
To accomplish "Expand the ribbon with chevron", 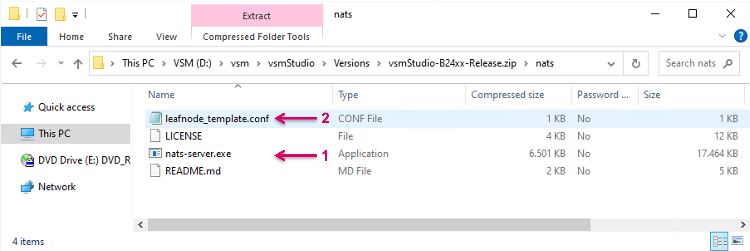I will (722, 36).
